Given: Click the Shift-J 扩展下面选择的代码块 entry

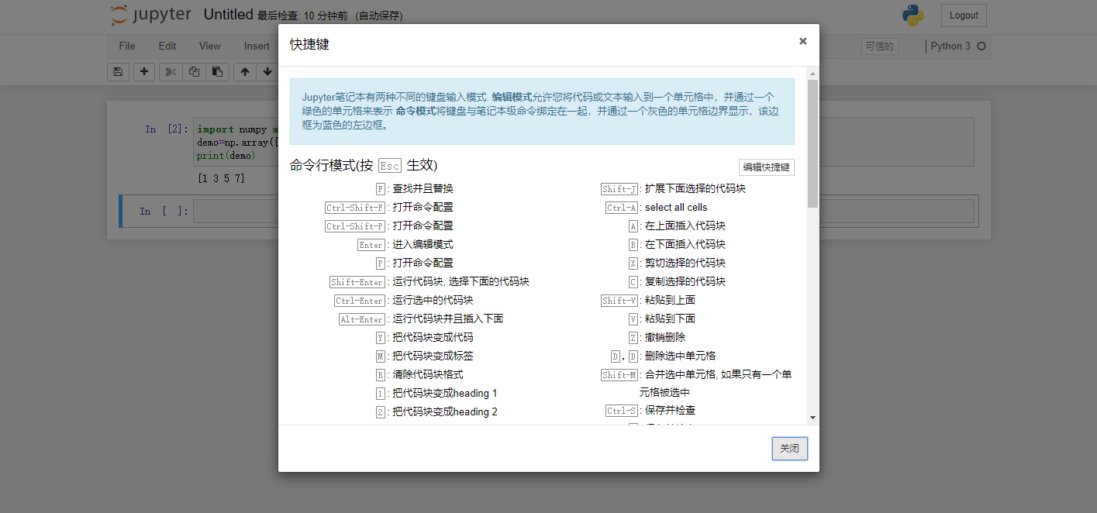Looking at the screenshot, I should 673,189.
